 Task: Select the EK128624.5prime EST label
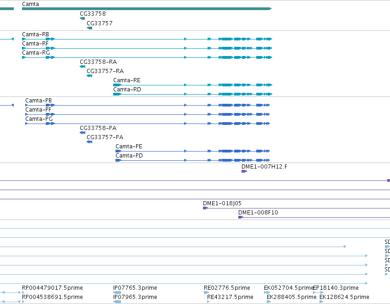[344, 297]
